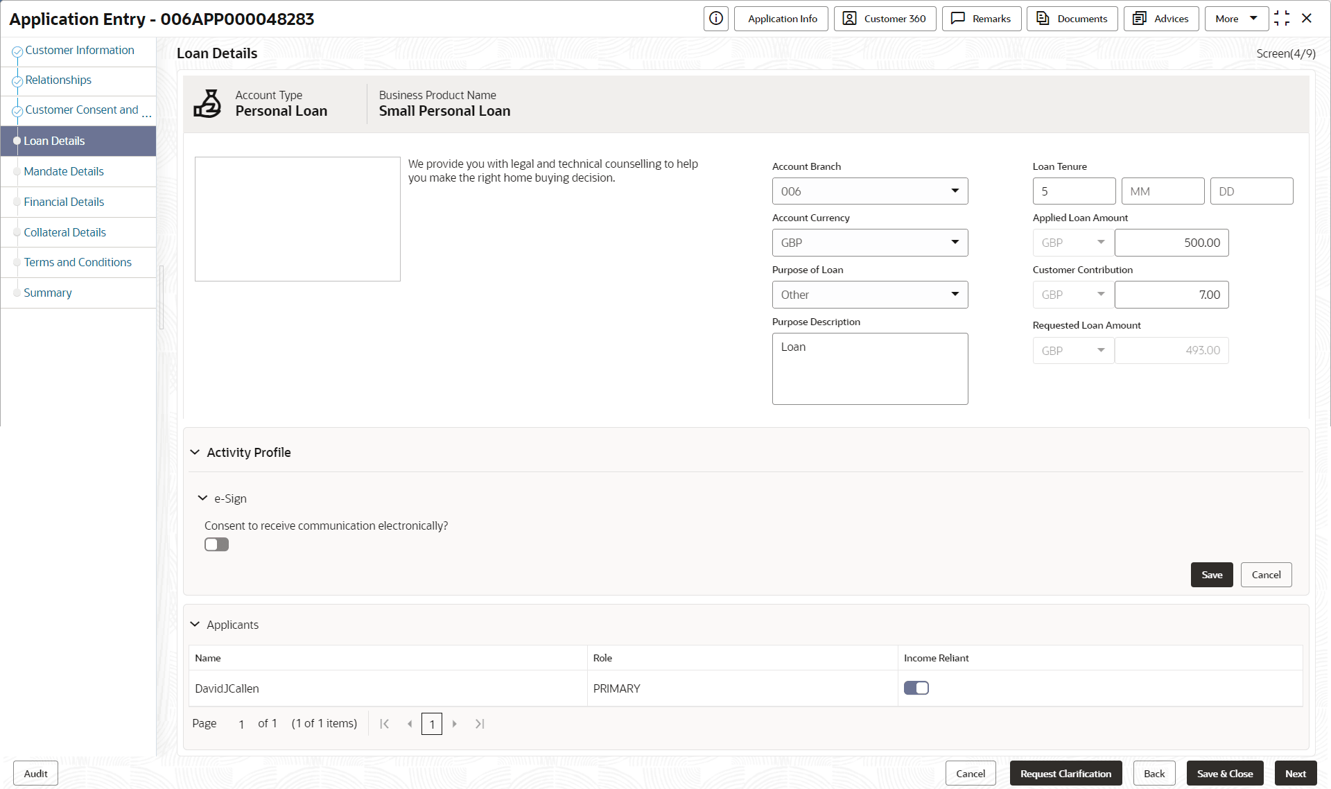Open Customer 360 view
This screenshot has width=1331, height=789.
[885, 19]
